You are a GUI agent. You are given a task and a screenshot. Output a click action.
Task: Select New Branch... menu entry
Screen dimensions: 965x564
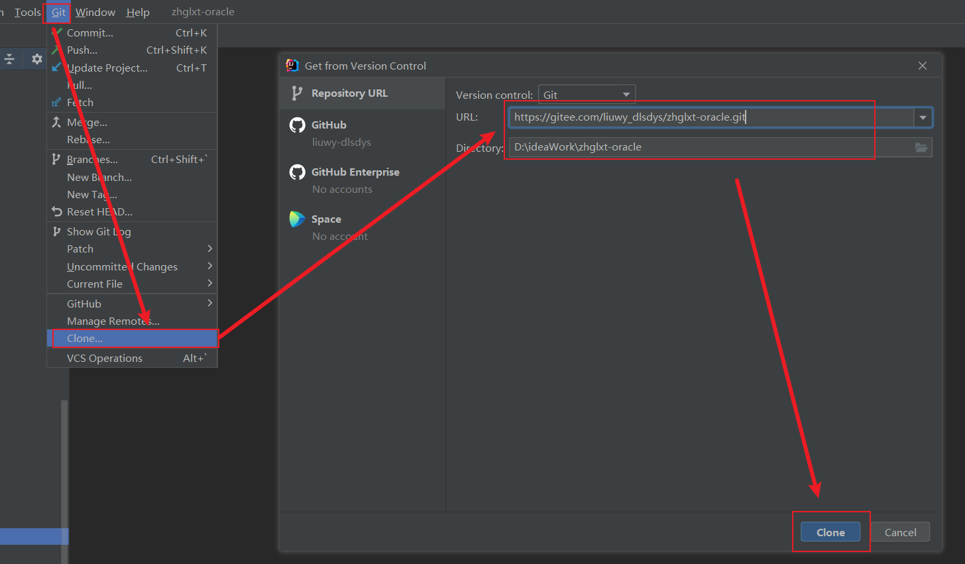132,177
